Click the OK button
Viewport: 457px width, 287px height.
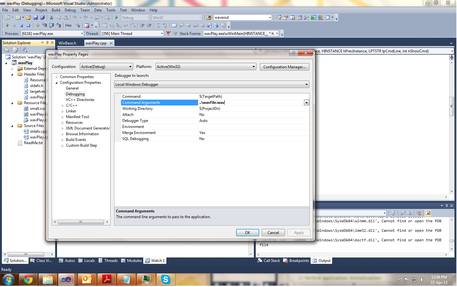[x=248, y=233]
